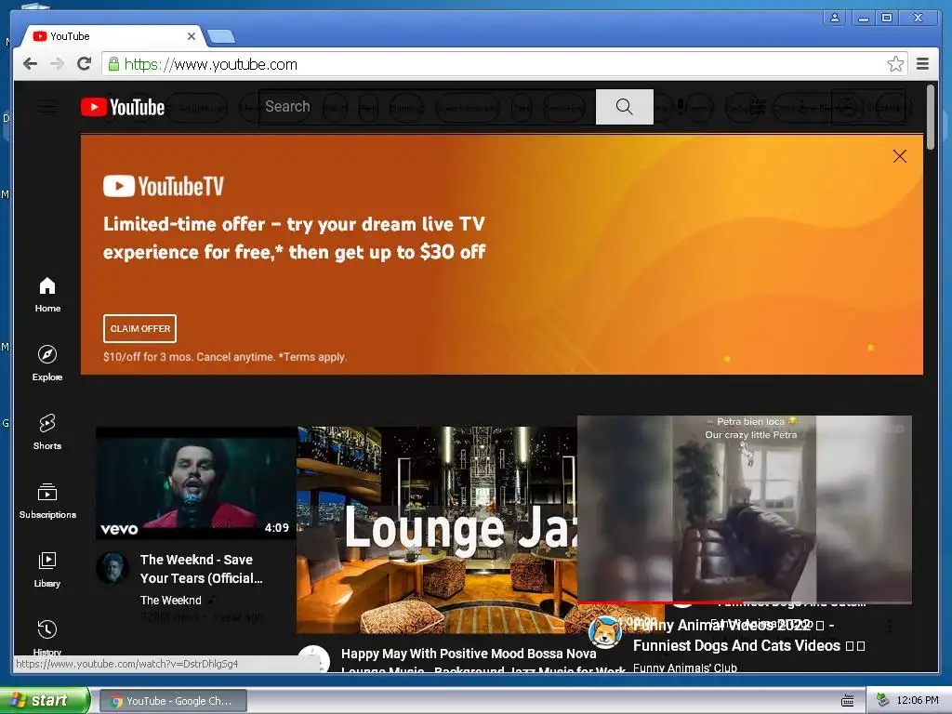
Task: Click the system tray network icon
Action: click(883, 700)
